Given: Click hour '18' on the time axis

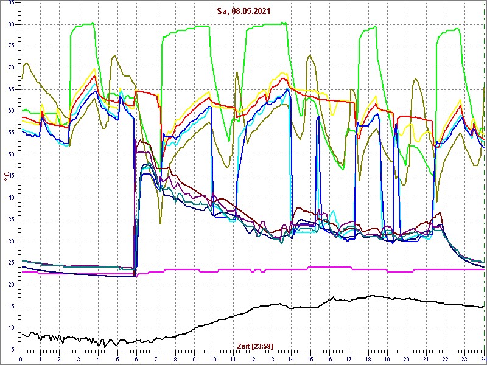Looking at the screenshot, I should click(368, 359).
